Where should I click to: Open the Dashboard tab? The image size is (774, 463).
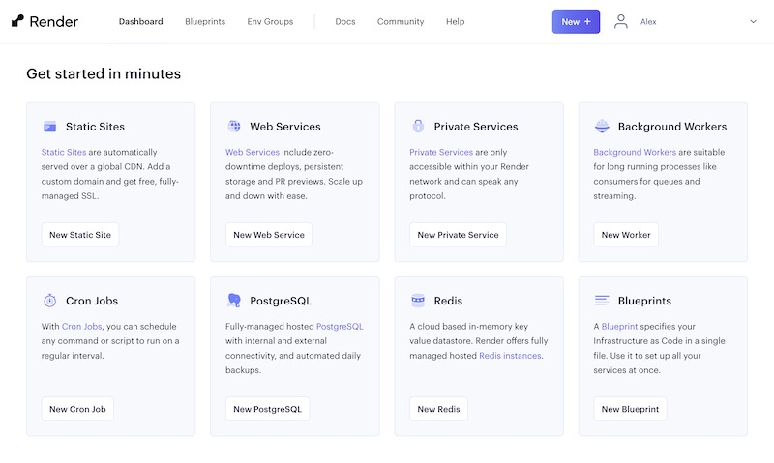(x=140, y=21)
